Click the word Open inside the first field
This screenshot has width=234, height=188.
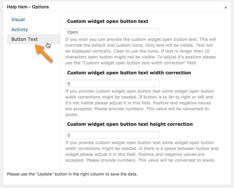(x=73, y=32)
